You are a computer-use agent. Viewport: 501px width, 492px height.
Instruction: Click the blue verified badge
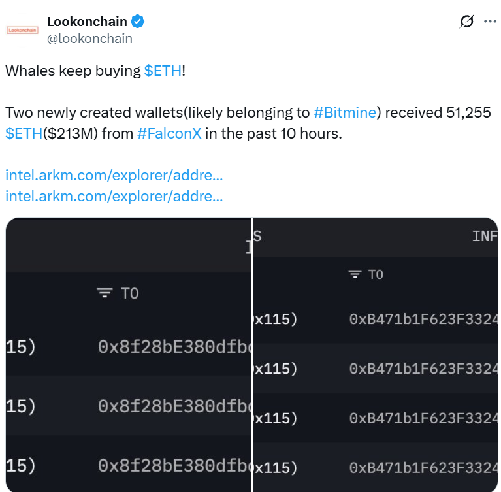[x=138, y=22]
